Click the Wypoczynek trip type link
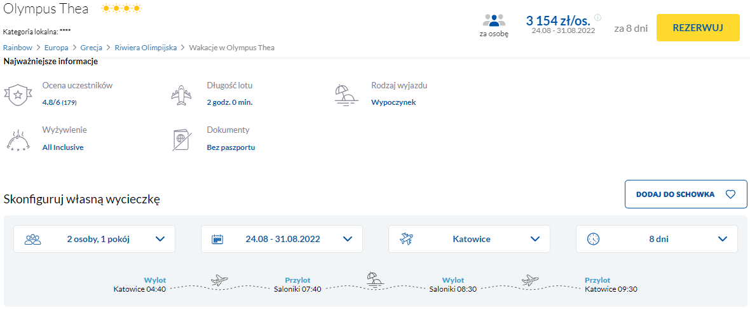Viewport: 750px width, 312px height. [393, 102]
